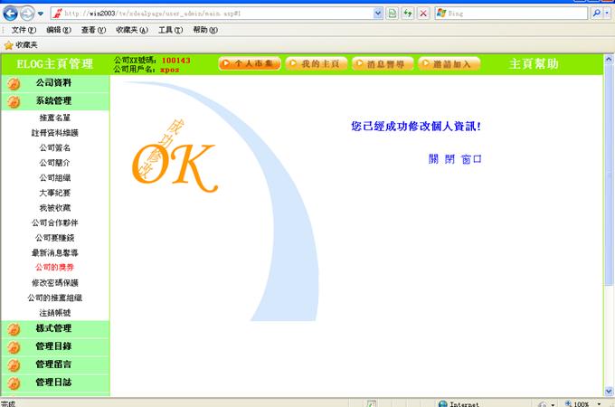Image resolution: width=615 pixels, height=407 pixels.
Task: Open the 文件(F) menu
Action: [x=24, y=30]
